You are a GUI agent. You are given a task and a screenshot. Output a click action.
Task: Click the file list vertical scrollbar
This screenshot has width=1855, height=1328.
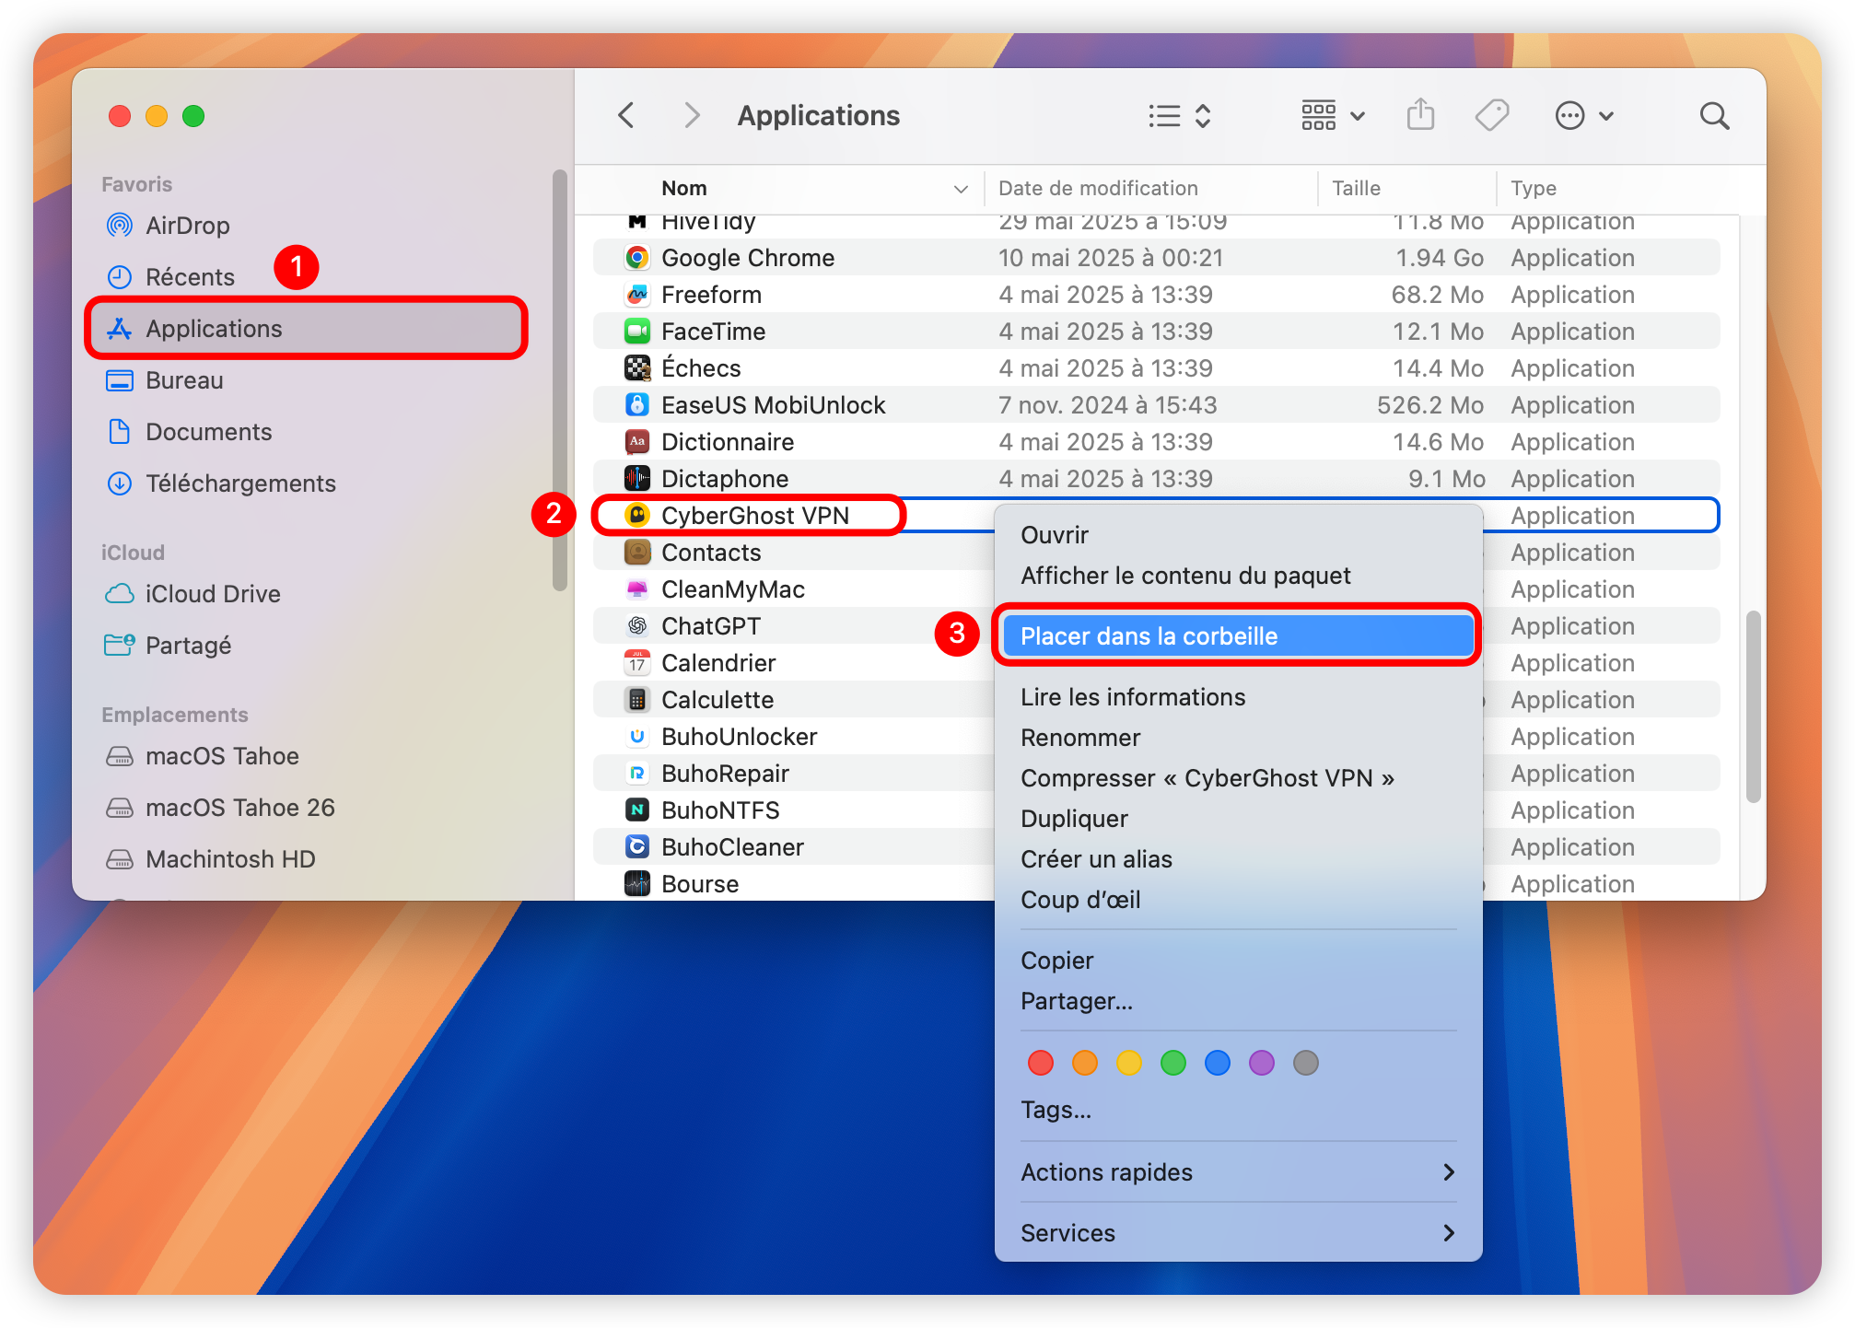tap(1753, 705)
